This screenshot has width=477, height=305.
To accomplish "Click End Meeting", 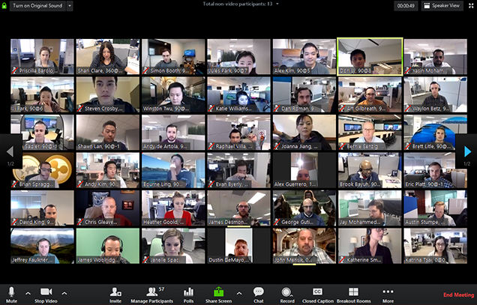I will click(458, 295).
